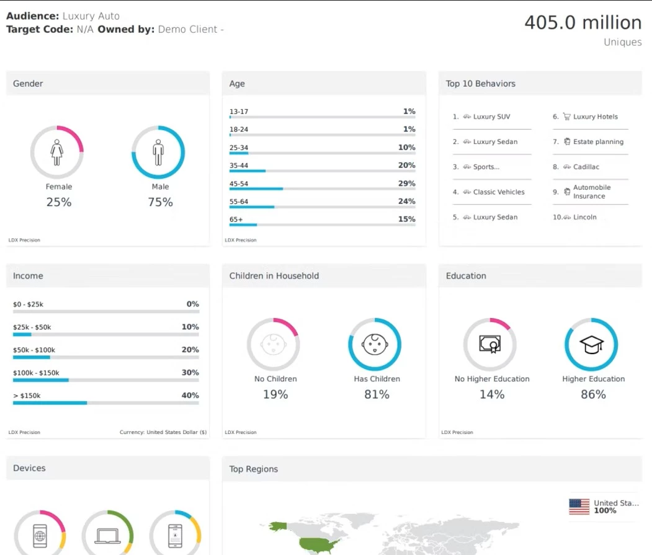Click the 10% value for ages 25-34
652x555 pixels.
(407, 147)
